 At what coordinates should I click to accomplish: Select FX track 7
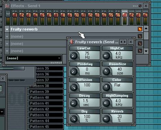(x=56, y=17)
